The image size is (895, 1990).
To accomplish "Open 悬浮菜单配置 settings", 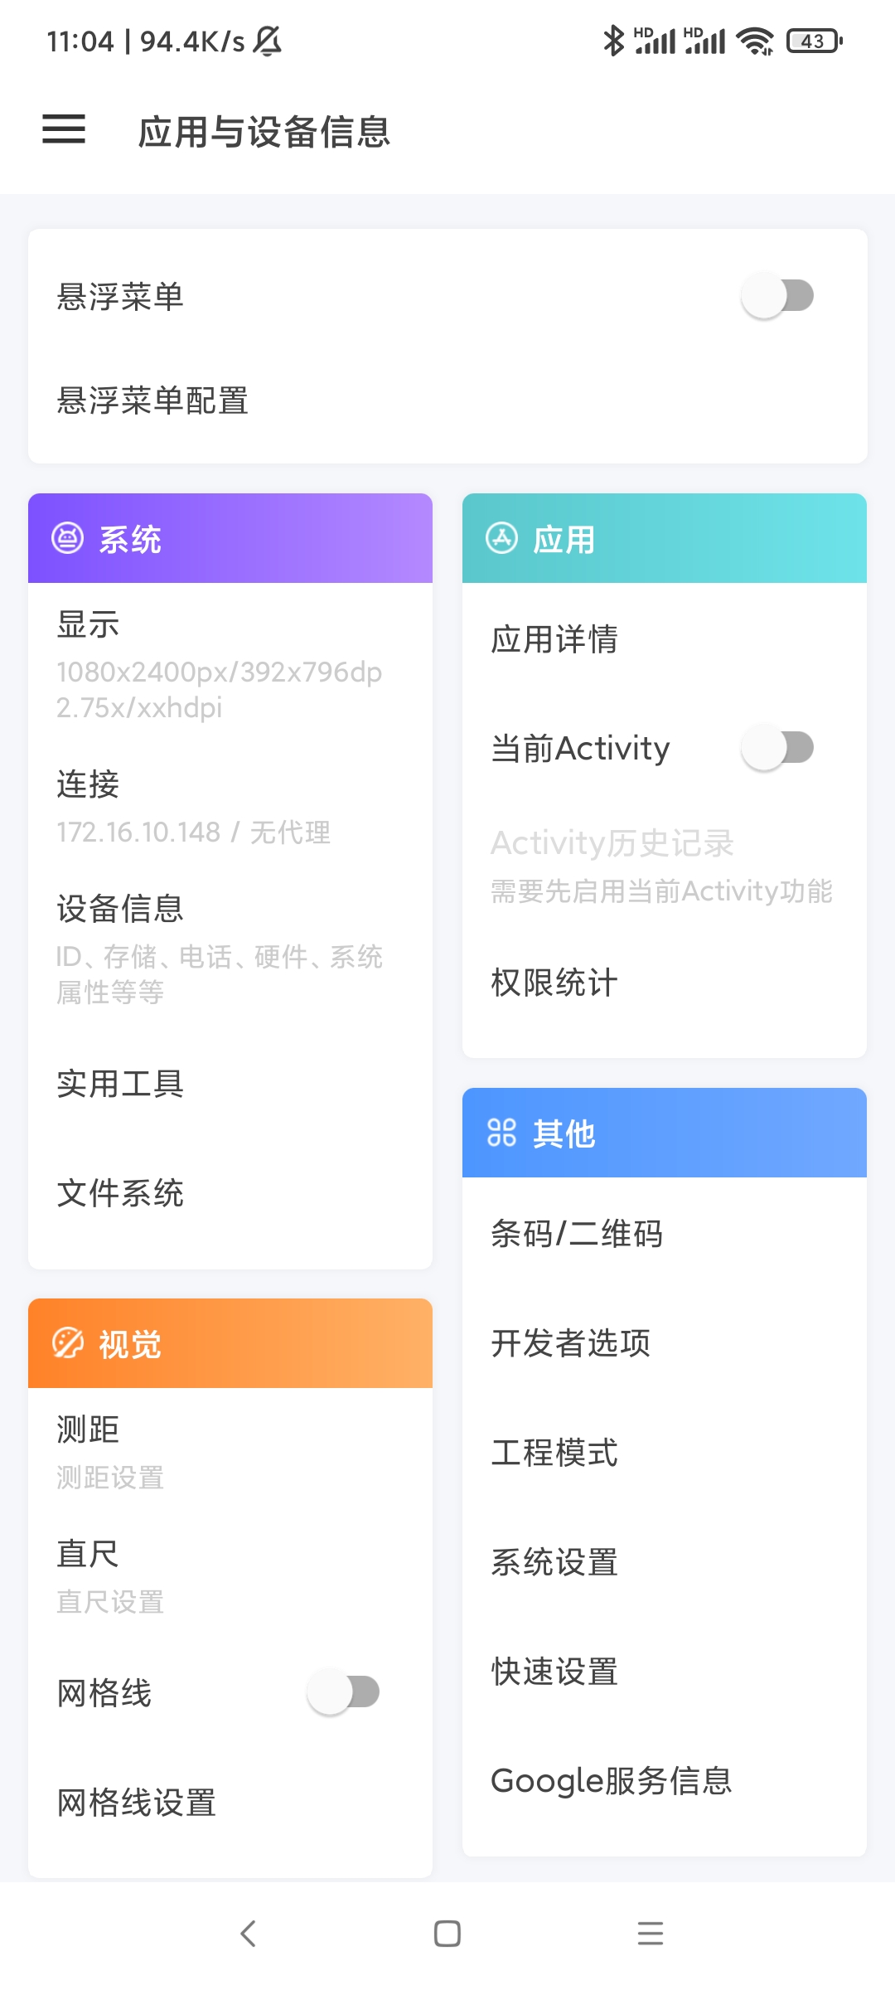I will (x=153, y=401).
